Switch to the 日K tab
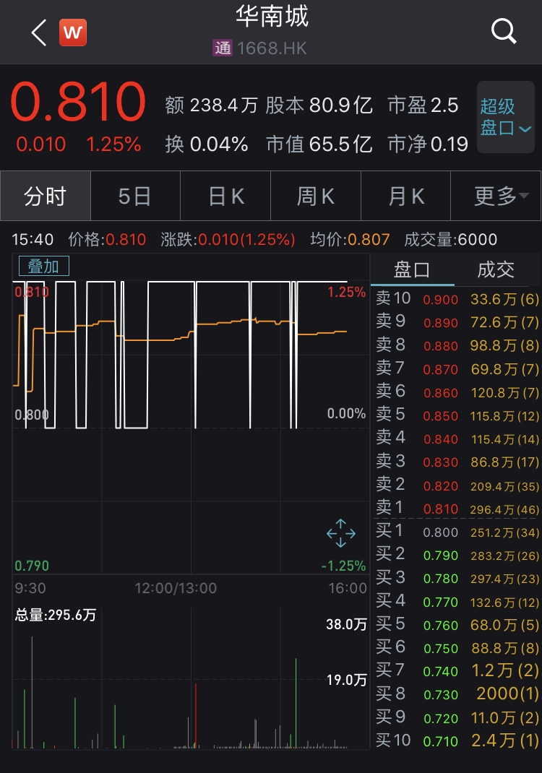 point(225,196)
